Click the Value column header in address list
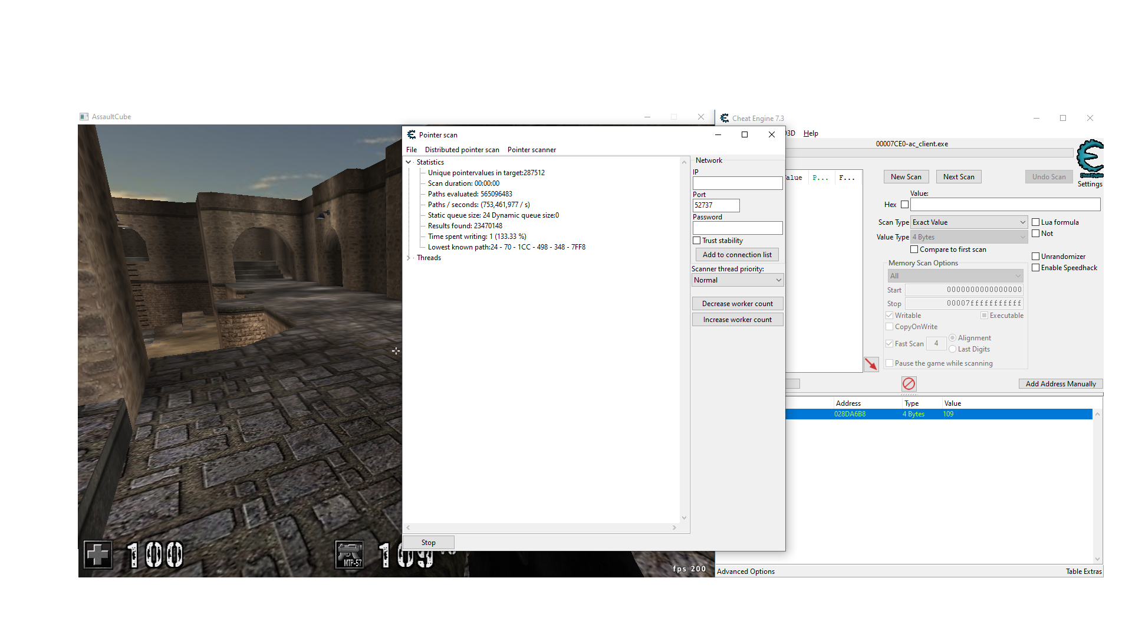 (952, 403)
